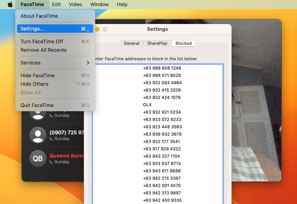
Task: Switch to the General settings tab
Action: pyautogui.click(x=131, y=43)
